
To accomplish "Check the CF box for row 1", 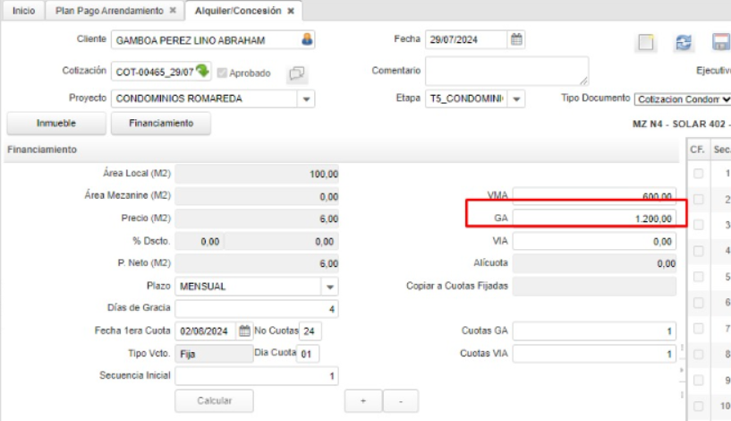I will point(698,173).
